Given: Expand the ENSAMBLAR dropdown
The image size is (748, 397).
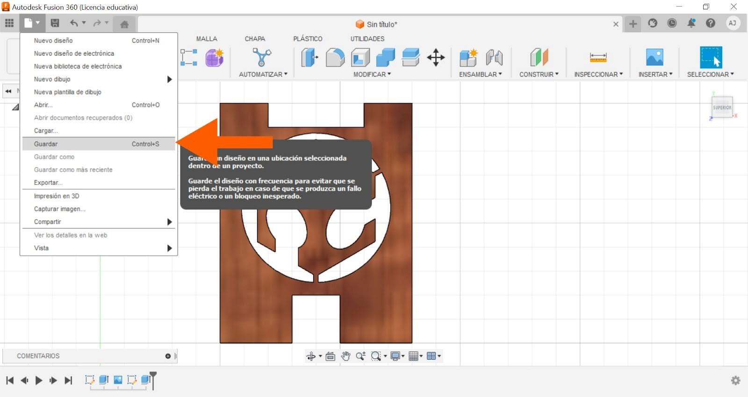Looking at the screenshot, I should click(481, 74).
